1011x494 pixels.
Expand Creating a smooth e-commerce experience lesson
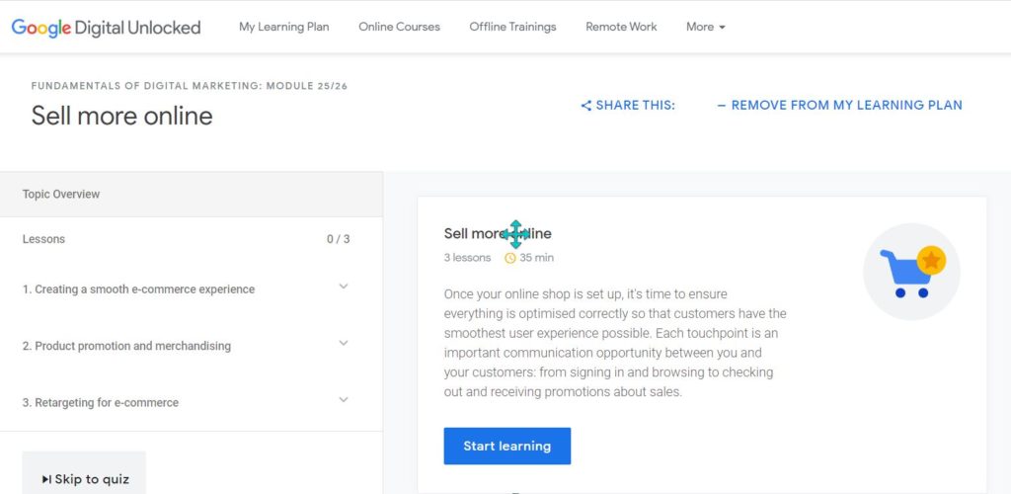(x=344, y=287)
